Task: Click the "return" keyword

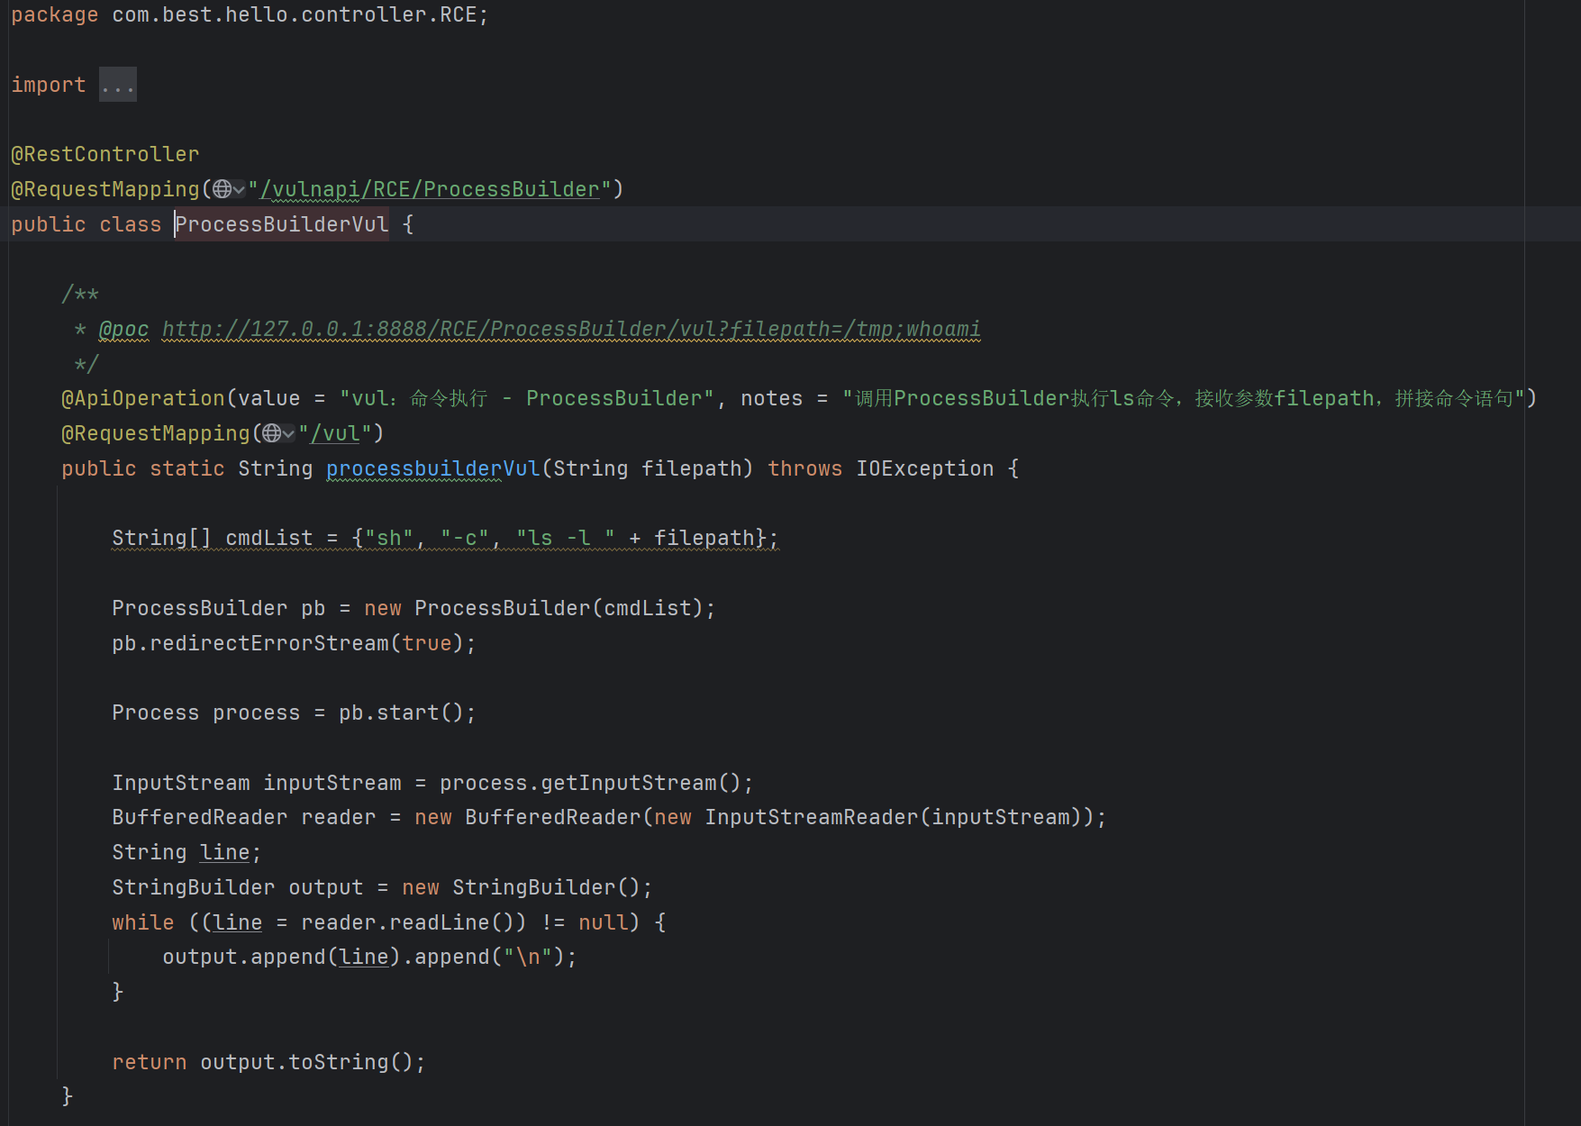Action: pyautogui.click(x=150, y=1062)
